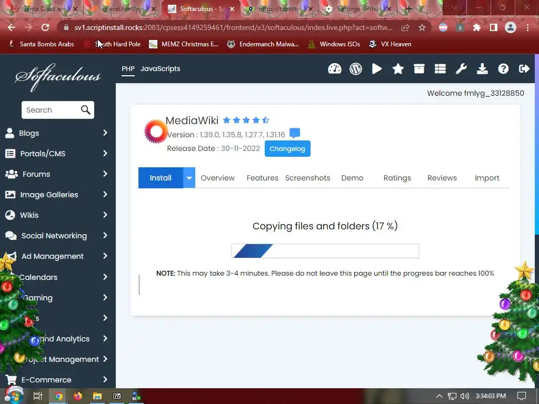
Task: Open backups download icon
Action: point(482,69)
